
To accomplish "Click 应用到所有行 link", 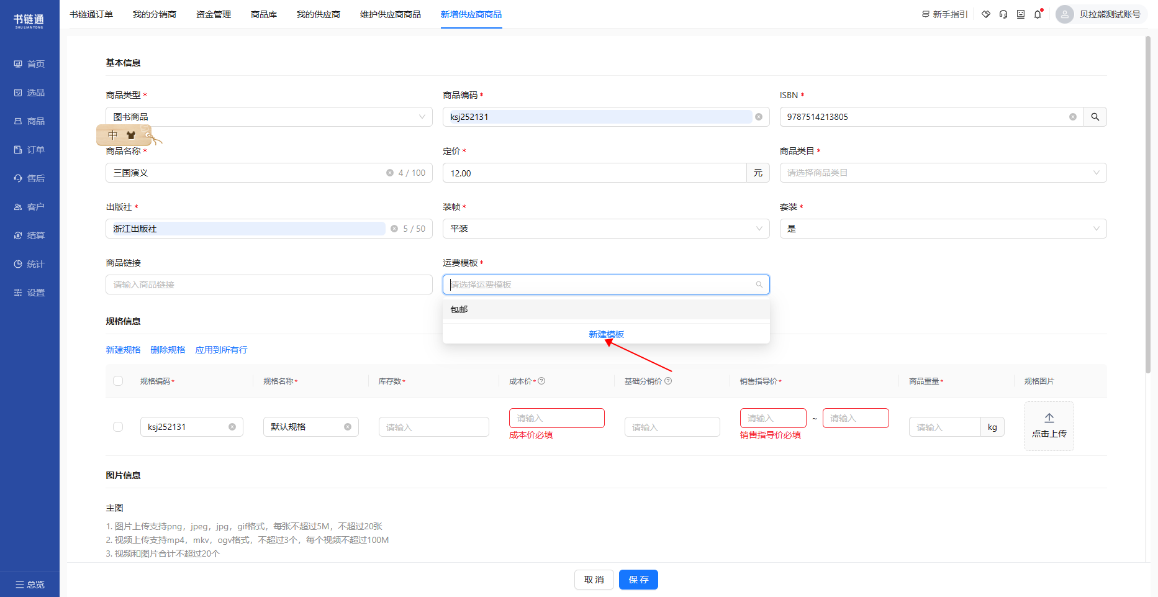I will [x=221, y=350].
